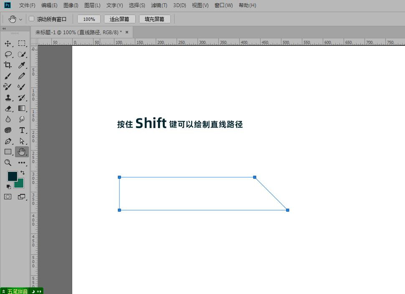Select the Clone Stamp tool
405x294 pixels.
tap(8, 98)
